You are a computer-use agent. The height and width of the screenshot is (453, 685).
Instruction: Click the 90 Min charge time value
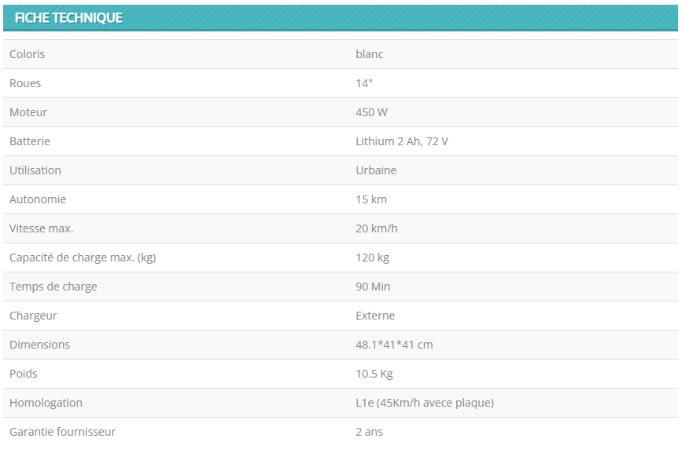[373, 287]
